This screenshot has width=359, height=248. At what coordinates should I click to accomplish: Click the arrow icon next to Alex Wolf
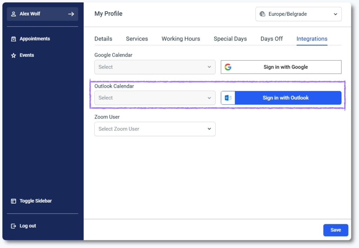[x=71, y=14]
